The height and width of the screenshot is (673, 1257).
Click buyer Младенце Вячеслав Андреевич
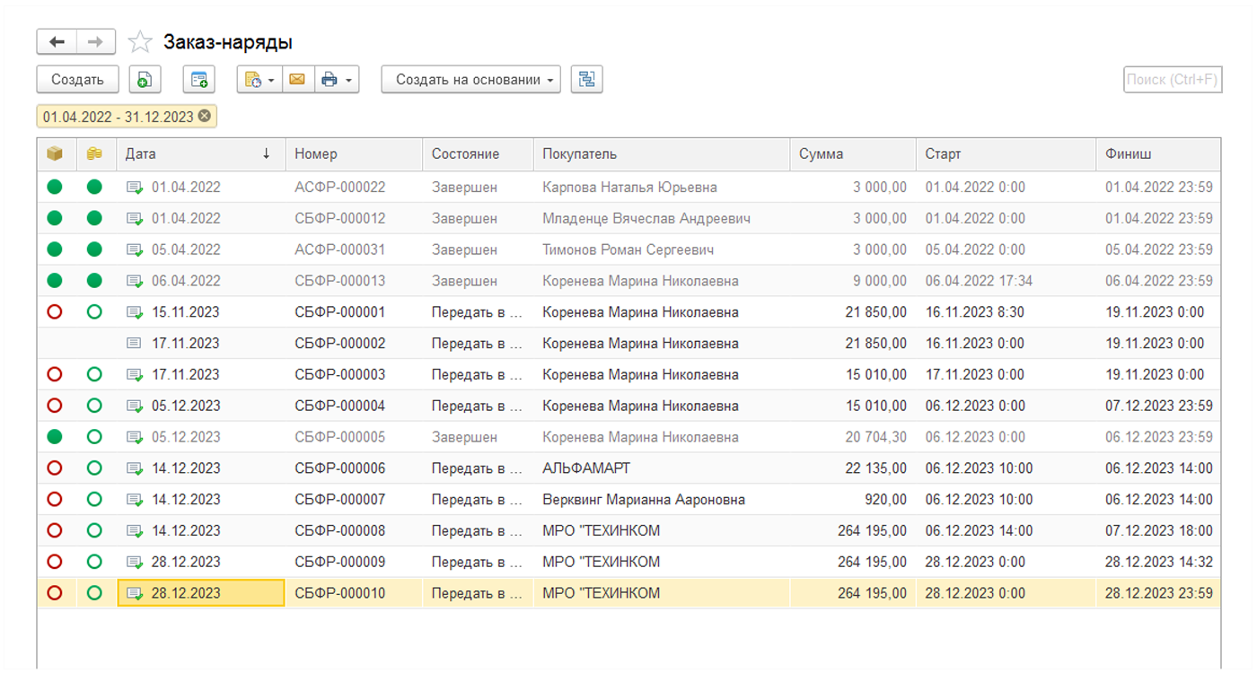pyautogui.click(x=646, y=218)
